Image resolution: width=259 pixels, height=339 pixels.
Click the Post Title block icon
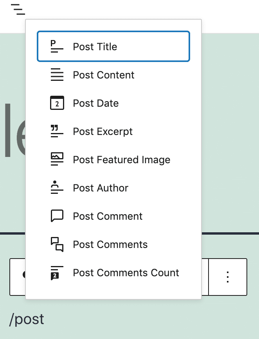click(57, 47)
